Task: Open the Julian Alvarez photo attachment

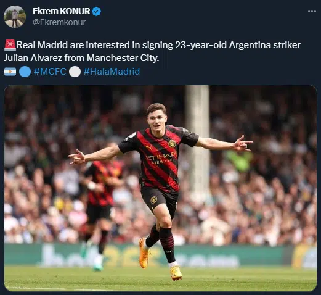Action: pos(160,188)
